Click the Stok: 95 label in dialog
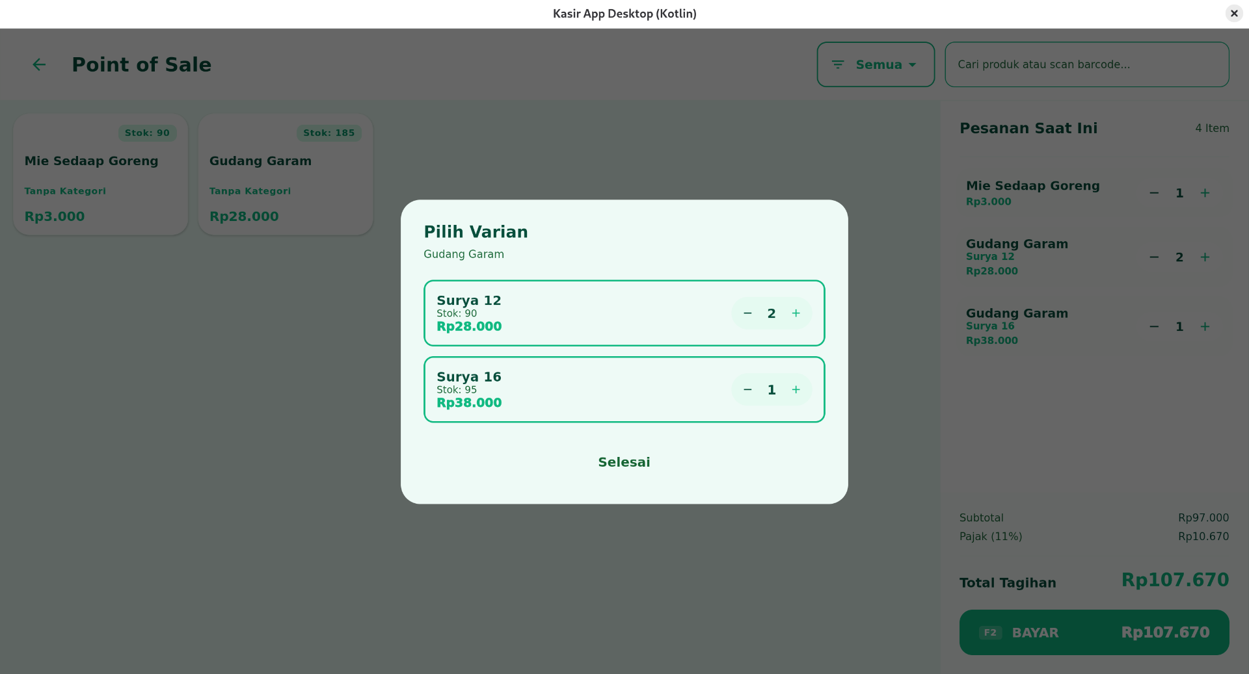This screenshot has height=674, width=1249. pyautogui.click(x=457, y=390)
